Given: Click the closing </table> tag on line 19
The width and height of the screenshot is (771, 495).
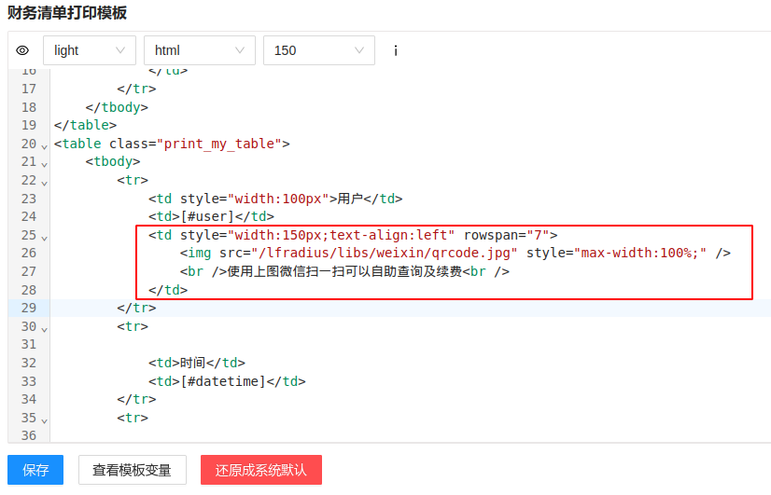Looking at the screenshot, I should [x=85, y=125].
